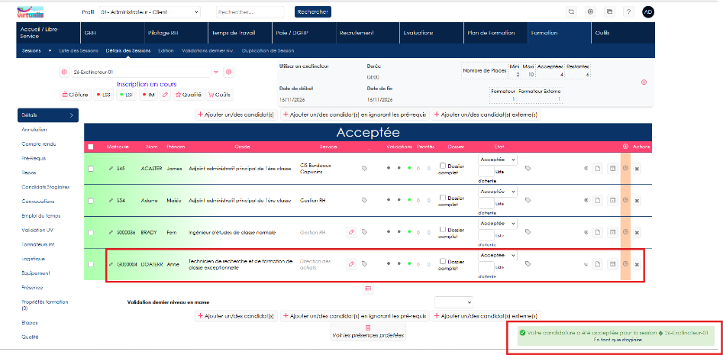The image size is (723, 355).
Task: Open Validation dernier niveau en masse dropdown
Action: pyautogui.click(x=453, y=302)
